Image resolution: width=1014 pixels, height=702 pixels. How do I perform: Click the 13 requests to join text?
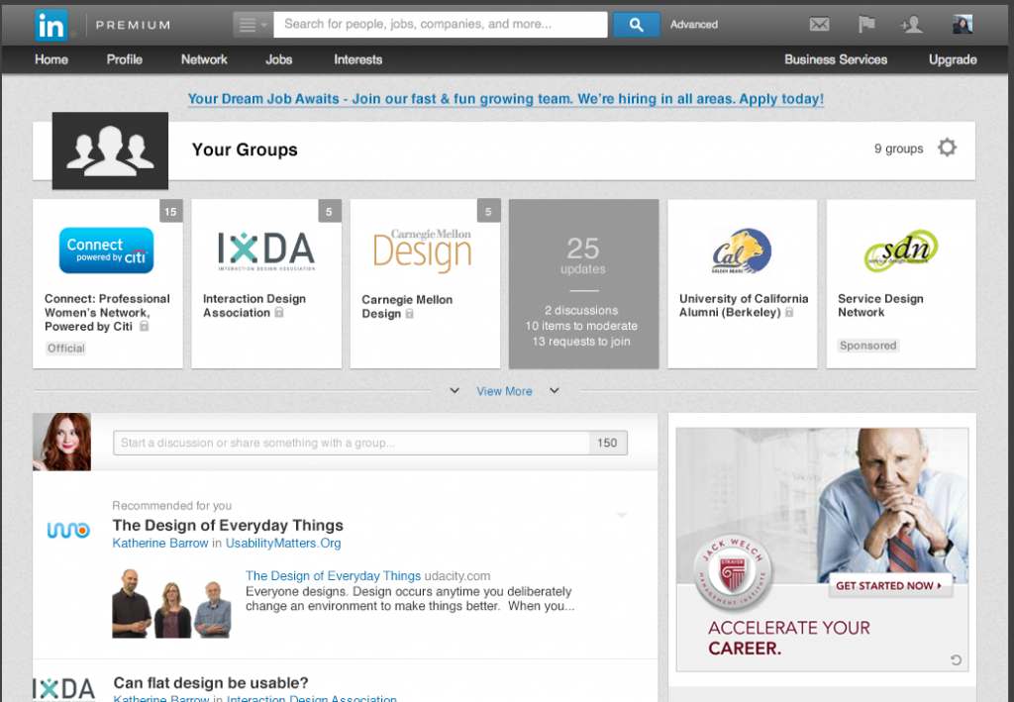(581, 342)
